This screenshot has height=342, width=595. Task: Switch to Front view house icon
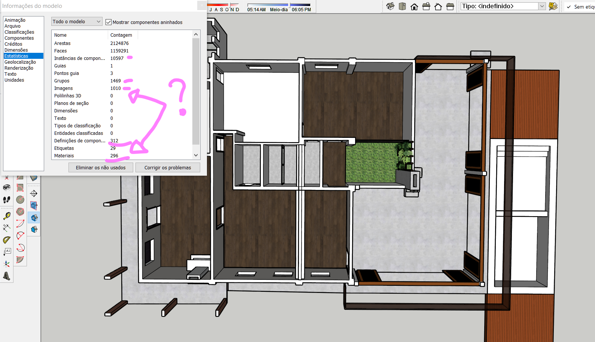[414, 6]
